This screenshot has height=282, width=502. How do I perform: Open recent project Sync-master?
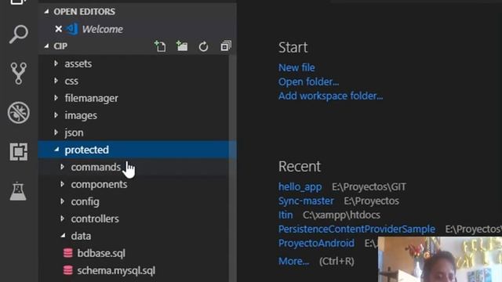(306, 201)
